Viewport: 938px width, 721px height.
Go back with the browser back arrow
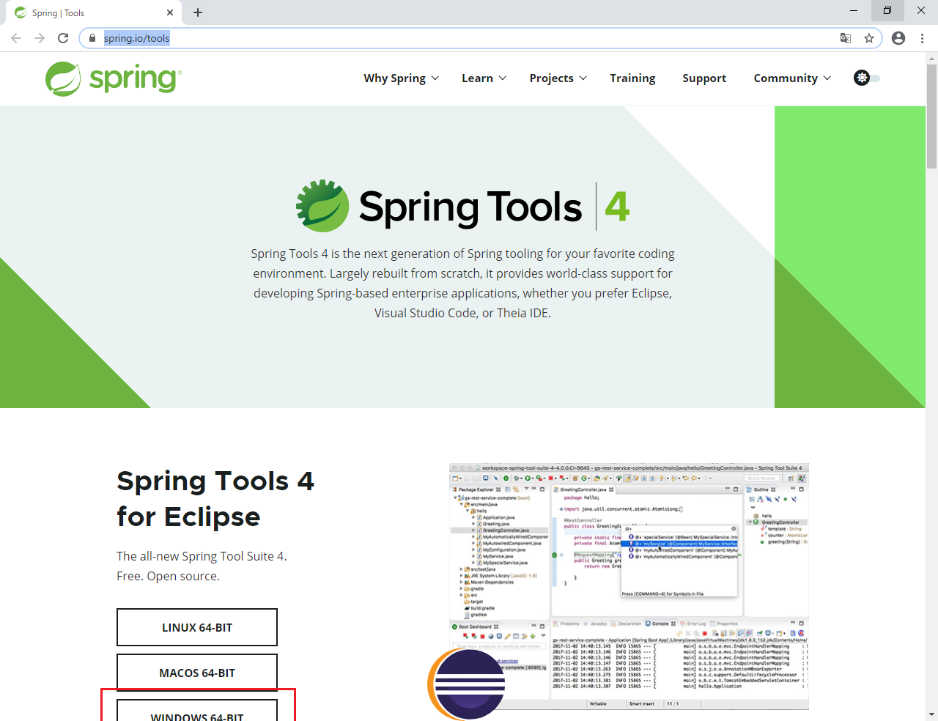tap(16, 38)
